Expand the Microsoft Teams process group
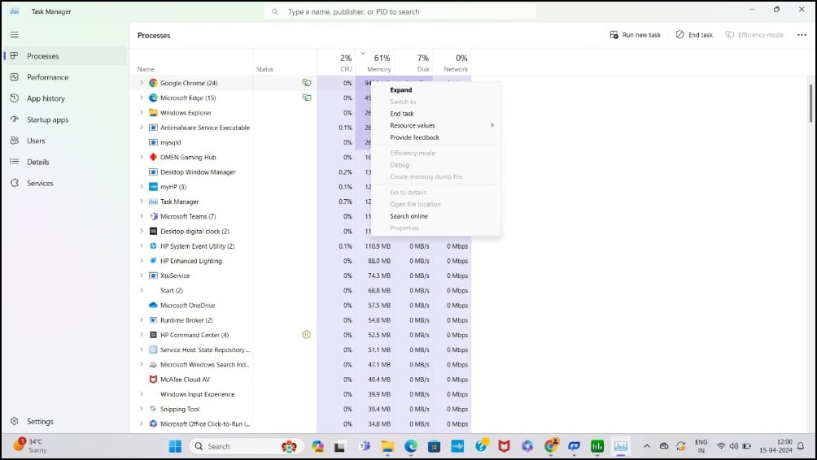This screenshot has width=817, height=460. tap(141, 216)
